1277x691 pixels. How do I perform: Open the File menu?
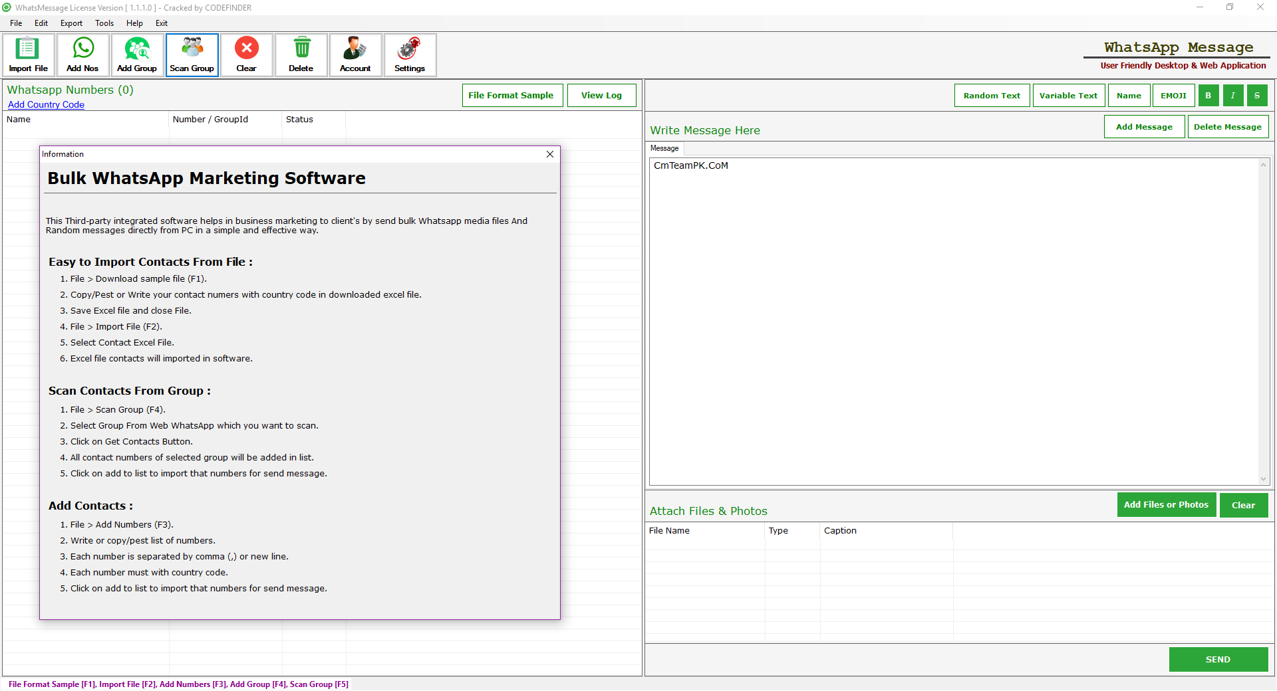16,23
